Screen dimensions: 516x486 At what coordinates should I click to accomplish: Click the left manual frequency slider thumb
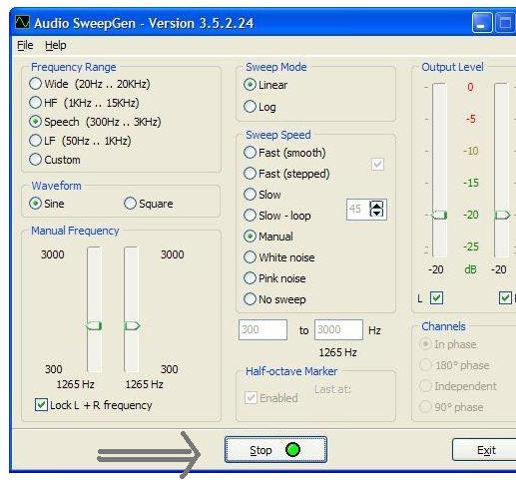[x=94, y=325]
